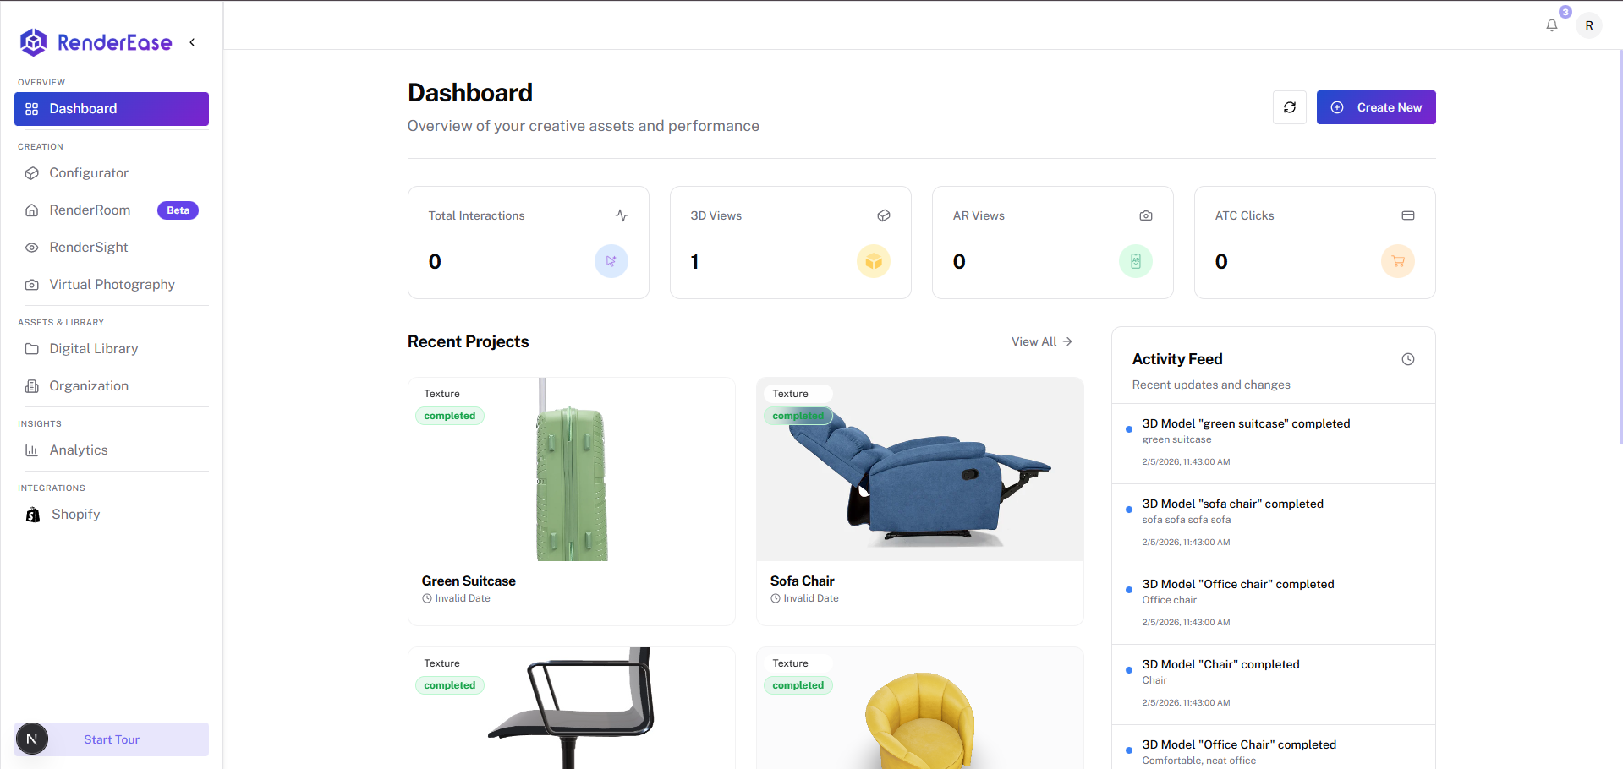Screen dimensions: 1623x769
Task: Open the black office chair project card
Action: [x=572, y=708]
